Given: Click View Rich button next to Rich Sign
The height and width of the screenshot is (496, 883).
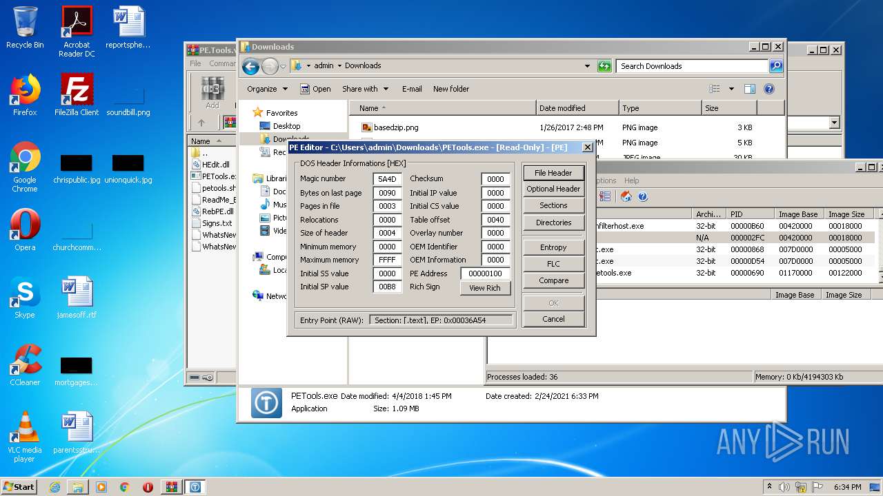Looking at the screenshot, I should (x=485, y=288).
